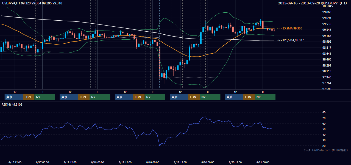Select the RSI 30 level label

pos(324,140)
